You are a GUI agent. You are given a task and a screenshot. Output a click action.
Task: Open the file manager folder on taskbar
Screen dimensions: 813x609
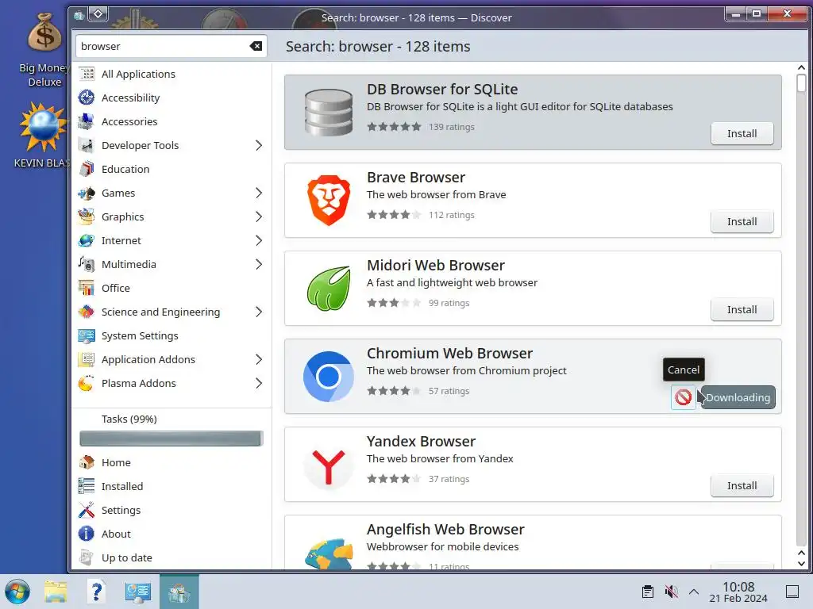point(56,592)
